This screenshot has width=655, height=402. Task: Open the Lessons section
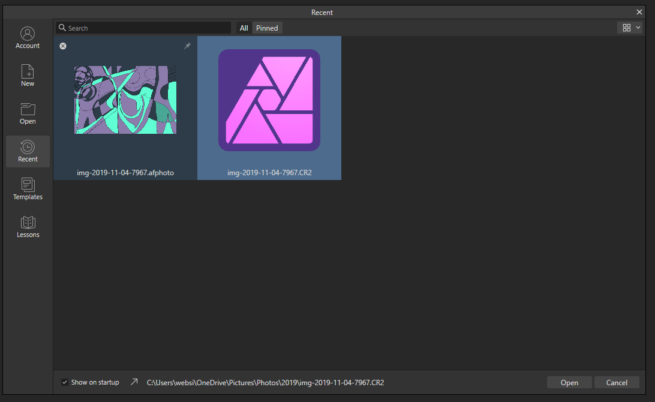28,227
